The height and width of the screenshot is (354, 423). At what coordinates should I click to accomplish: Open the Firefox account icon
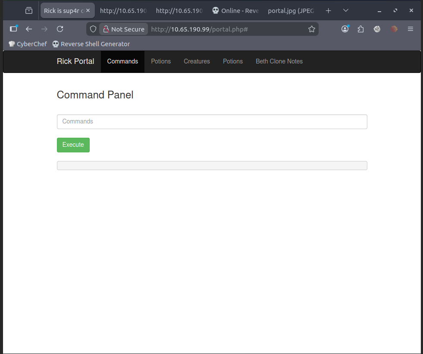(x=345, y=29)
